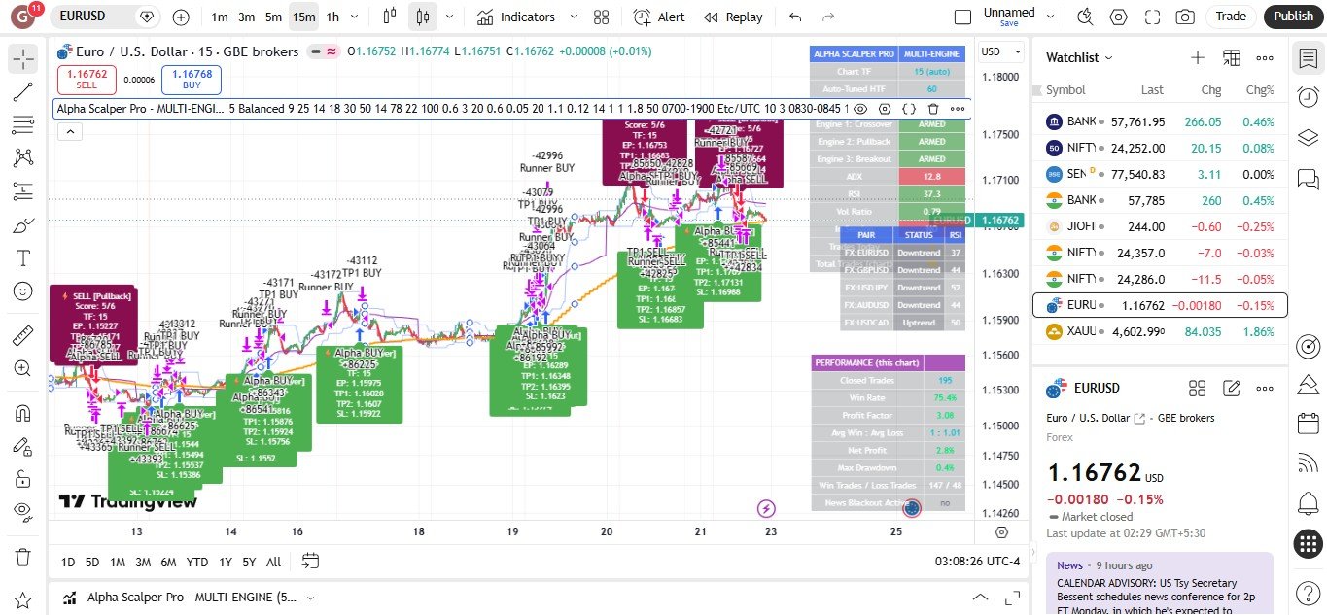
Task: Open the emoji icons tool
Action: [23, 291]
